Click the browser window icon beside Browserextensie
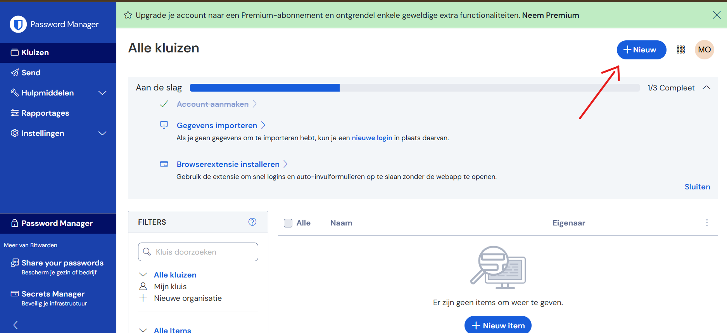Image resolution: width=727 pixels, height=333 pixels. pyautogui.click(x=164, y=164)
